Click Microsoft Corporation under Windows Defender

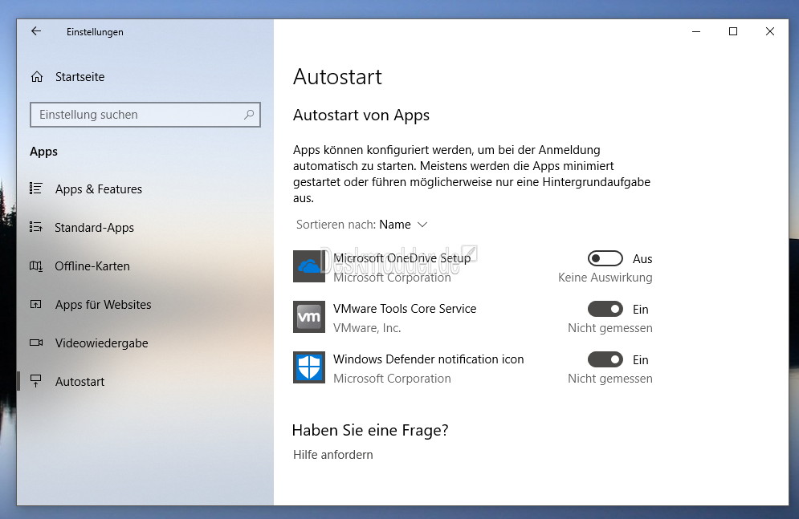pos(392,378)
